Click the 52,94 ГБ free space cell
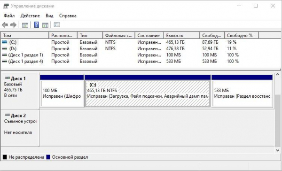 pyautogui.click(x=210, y=48)
